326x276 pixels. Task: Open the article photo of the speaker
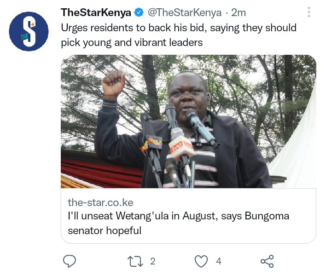click(189, 121)
